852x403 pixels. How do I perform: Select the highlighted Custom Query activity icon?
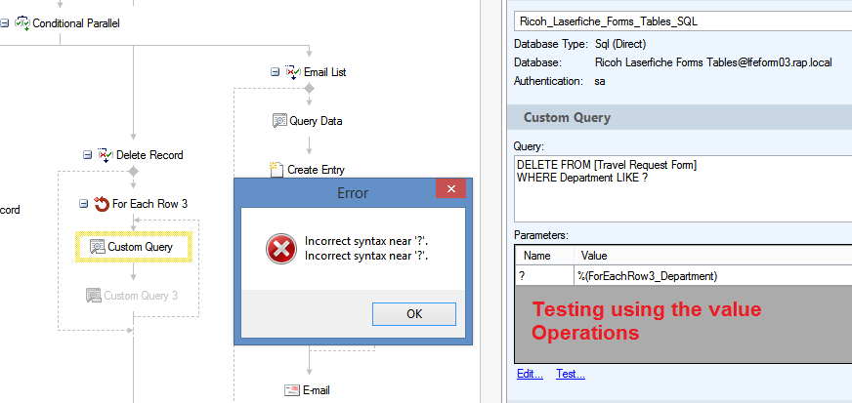(x=98, y=247)
